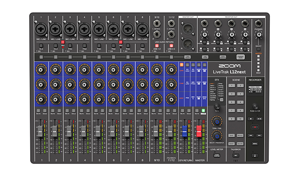Click the TONE/TIME effect knob
Image resolution: width=299 pixels, height=176 pixels.
(x=217, y=121)
